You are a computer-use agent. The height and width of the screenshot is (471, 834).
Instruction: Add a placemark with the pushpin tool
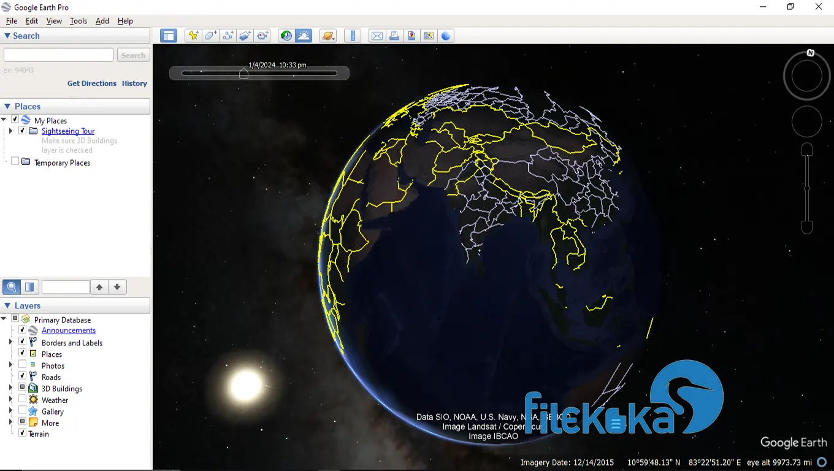(193, 36)
